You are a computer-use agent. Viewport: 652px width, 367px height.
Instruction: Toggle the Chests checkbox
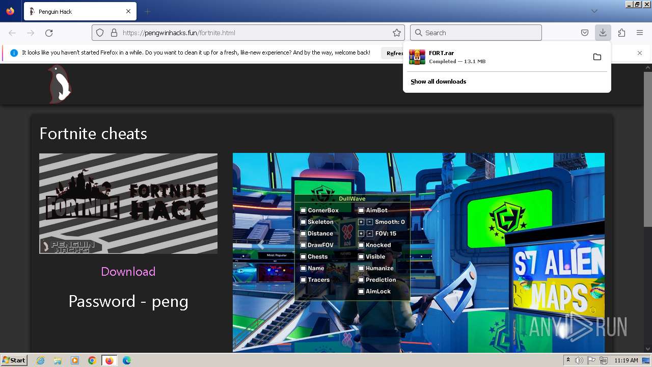[303, 256]
